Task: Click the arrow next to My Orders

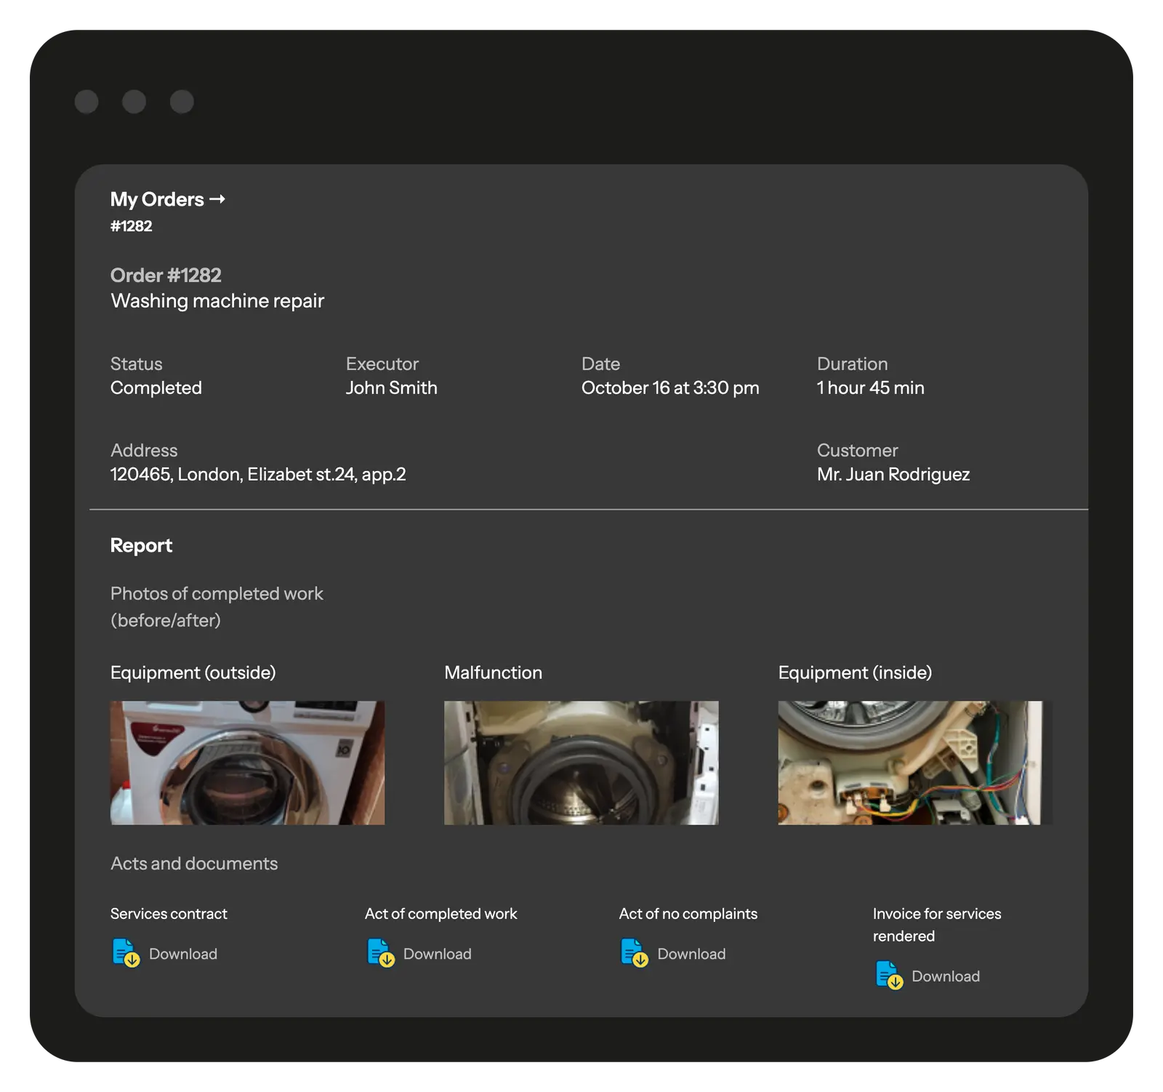Action: pos(217,199)
